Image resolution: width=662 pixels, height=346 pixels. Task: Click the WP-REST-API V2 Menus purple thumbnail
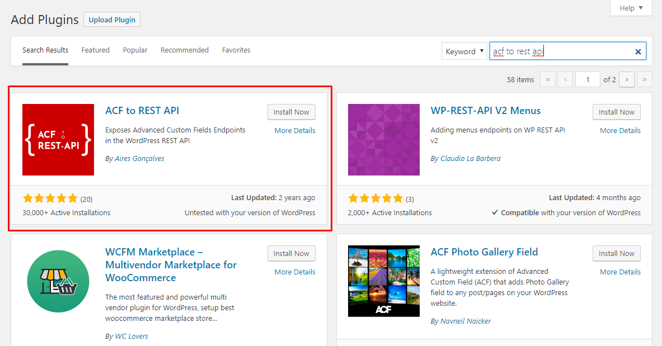coord(383,139)
